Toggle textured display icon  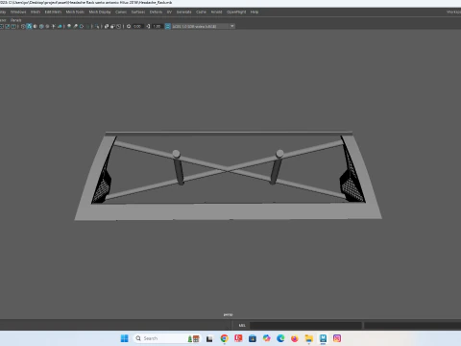[47, 26]
